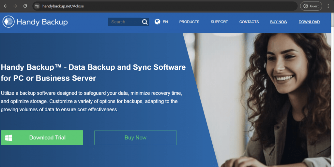Follow the DOWNLOAD header link
Screen dimensions: 334x167
coord(309,22)
